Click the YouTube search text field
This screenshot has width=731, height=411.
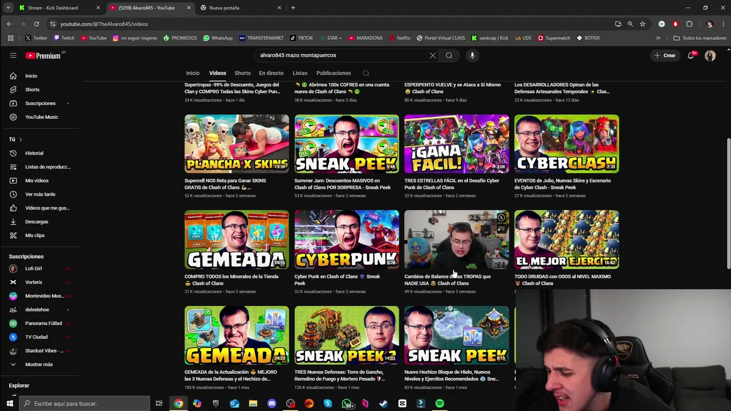(343, 55)
